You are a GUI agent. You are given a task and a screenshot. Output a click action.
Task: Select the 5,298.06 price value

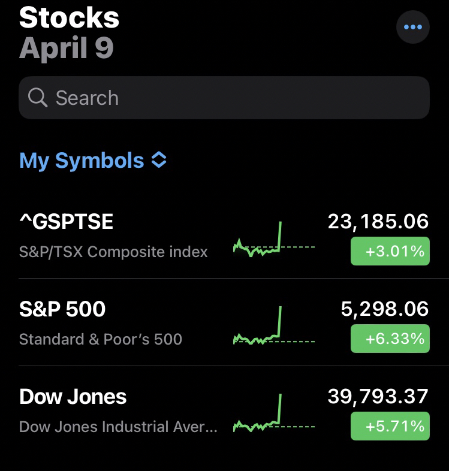pyautogui.click(x=385, y=309)
